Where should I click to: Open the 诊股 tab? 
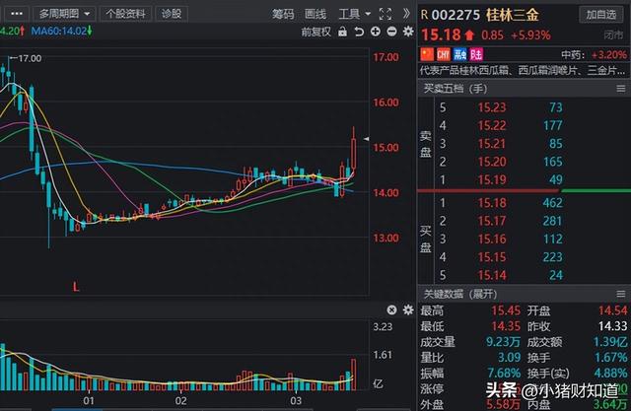click(172, 14)
